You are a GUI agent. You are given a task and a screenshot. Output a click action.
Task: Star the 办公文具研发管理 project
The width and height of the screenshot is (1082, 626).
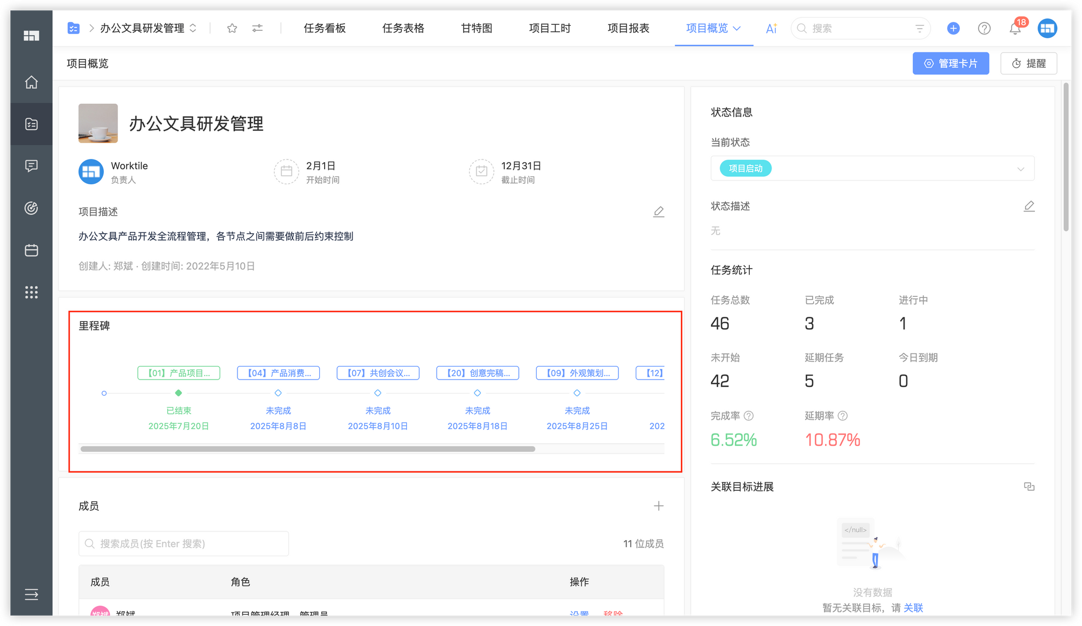232,28
